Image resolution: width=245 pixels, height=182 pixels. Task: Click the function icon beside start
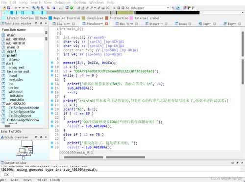point(3,63)
